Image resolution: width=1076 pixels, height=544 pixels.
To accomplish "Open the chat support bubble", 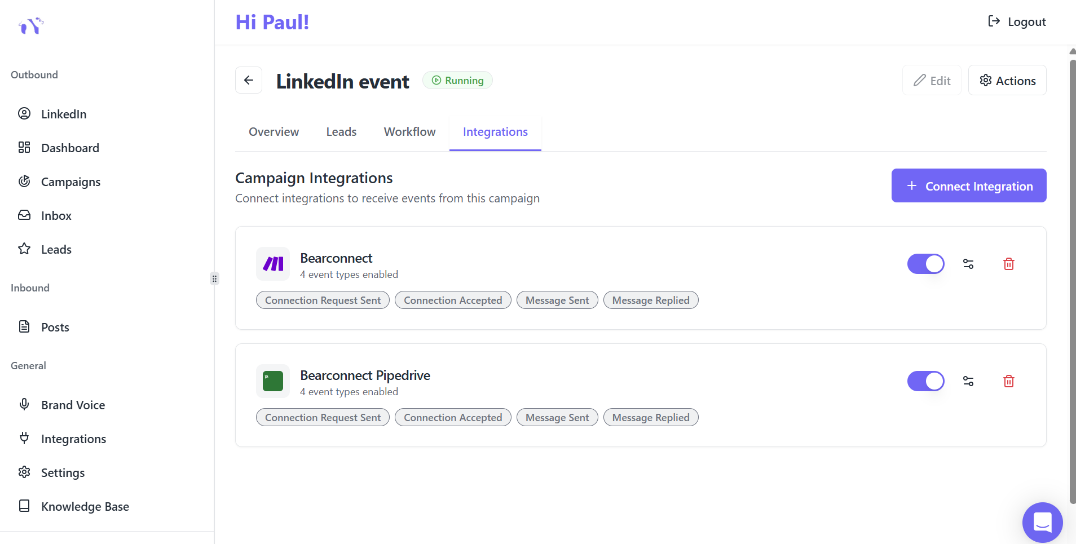I will point(1042,522).
